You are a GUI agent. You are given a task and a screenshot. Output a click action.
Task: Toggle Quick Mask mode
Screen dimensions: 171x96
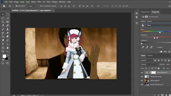click(3, 63)
